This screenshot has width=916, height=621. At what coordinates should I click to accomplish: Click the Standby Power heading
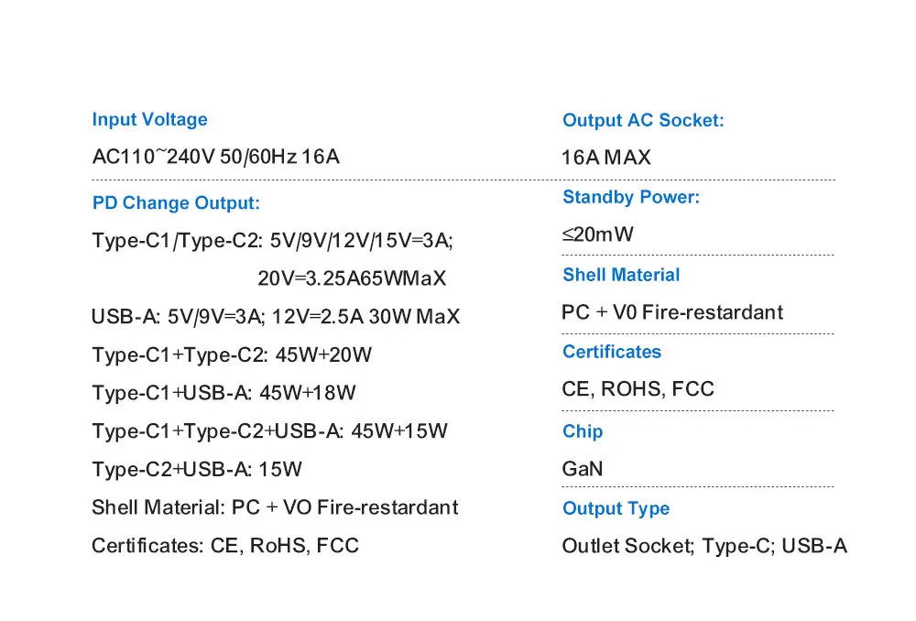(631, 197)
